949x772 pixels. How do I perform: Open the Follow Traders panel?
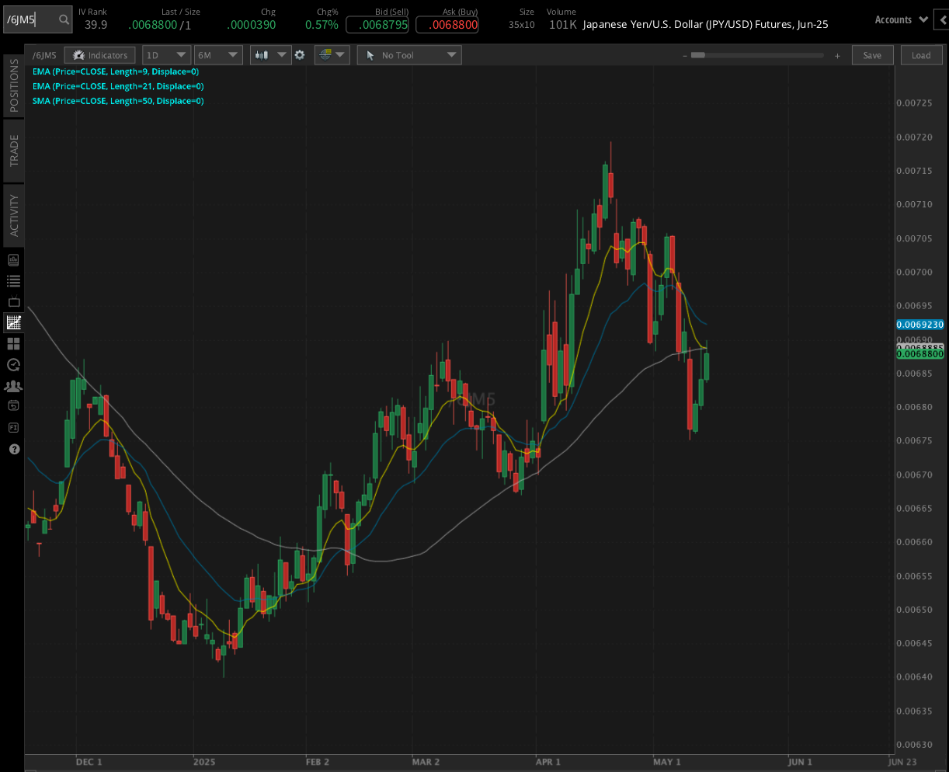pos(13,385)
